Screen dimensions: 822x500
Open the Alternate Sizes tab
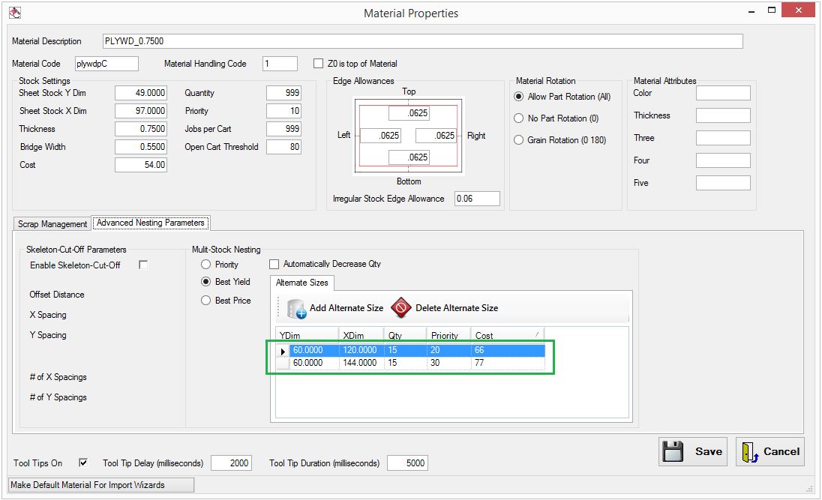click(301, 283)
